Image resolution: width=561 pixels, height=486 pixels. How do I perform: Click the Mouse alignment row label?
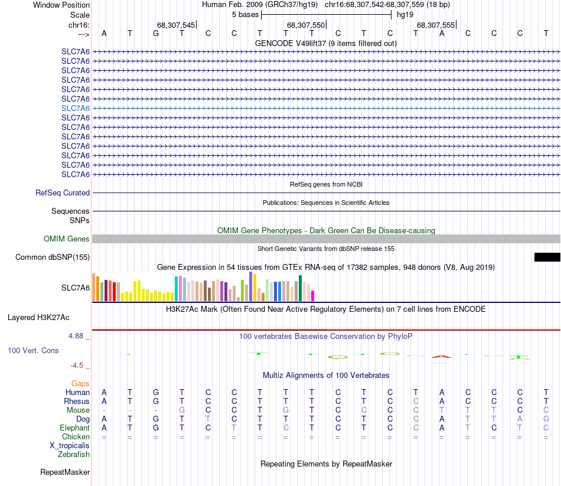coord(78,410)
